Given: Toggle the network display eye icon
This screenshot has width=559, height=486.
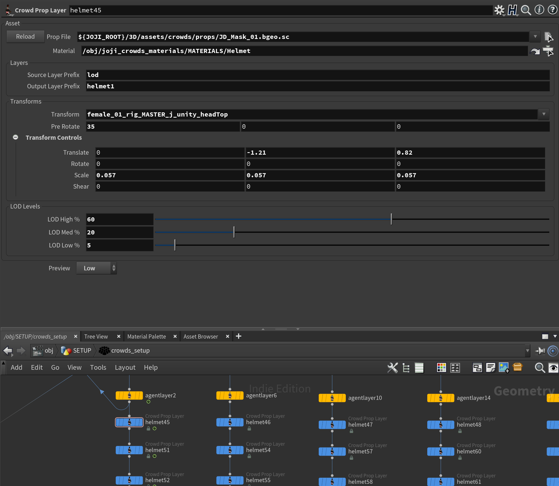Looking at the screenshot, I should 553,368.
